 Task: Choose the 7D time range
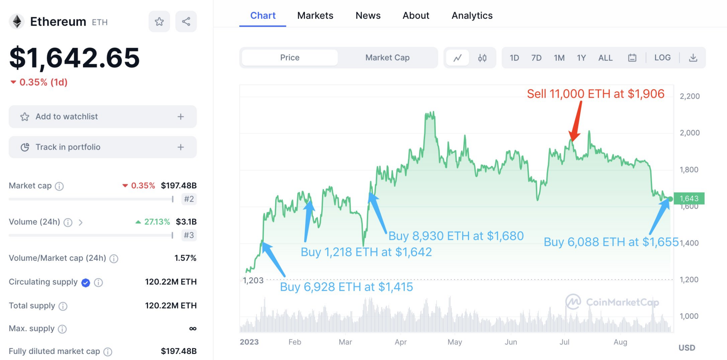(x=536, y=58)
